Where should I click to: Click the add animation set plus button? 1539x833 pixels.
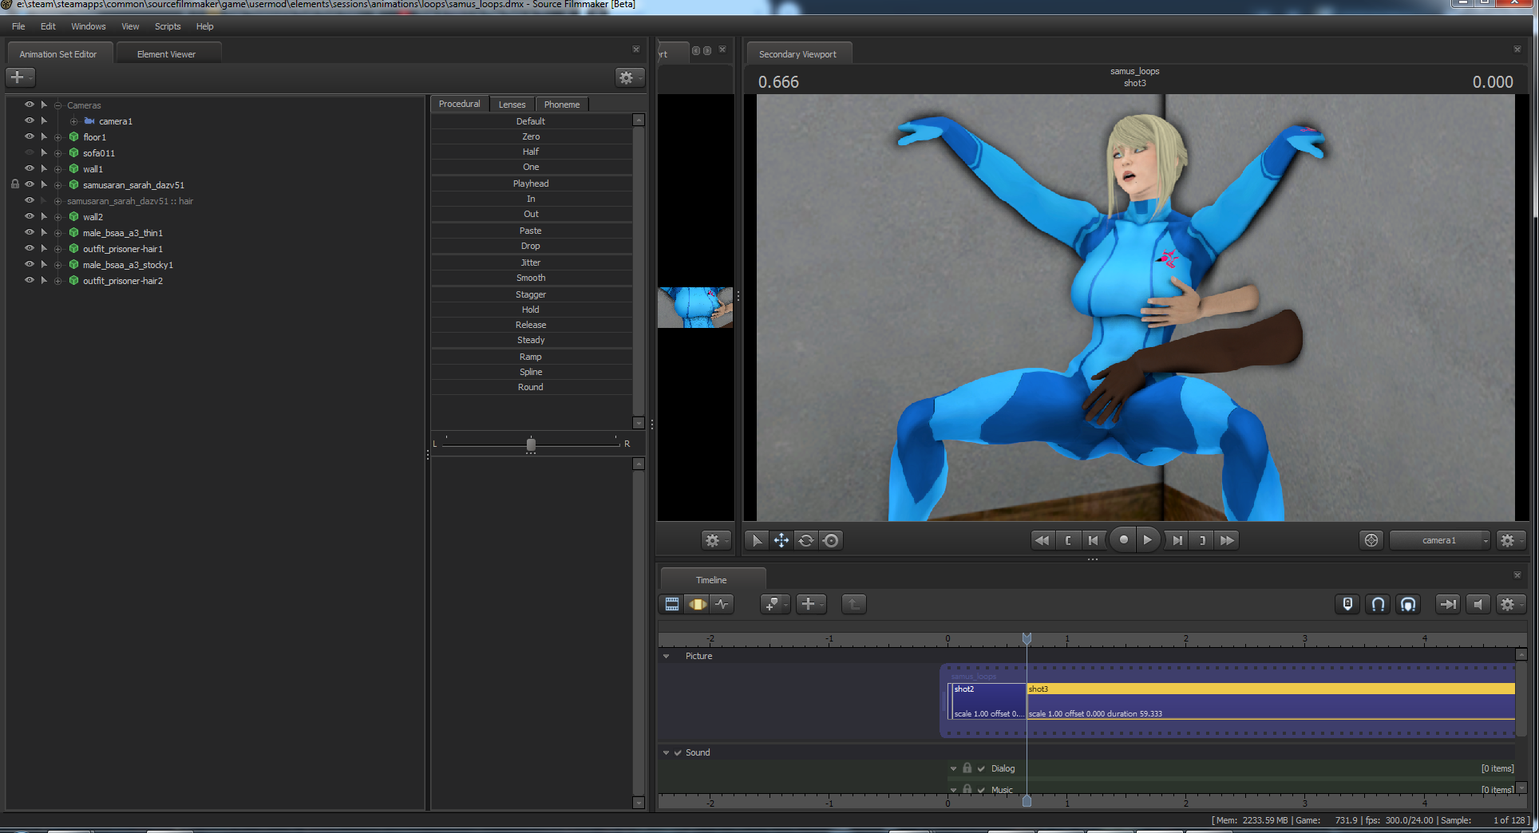20,77
